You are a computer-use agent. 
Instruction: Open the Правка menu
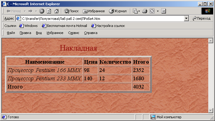click(x=25, y=33)
